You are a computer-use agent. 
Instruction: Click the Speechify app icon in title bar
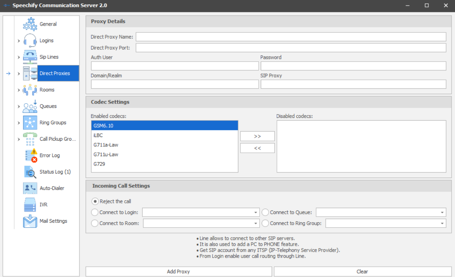7,5
